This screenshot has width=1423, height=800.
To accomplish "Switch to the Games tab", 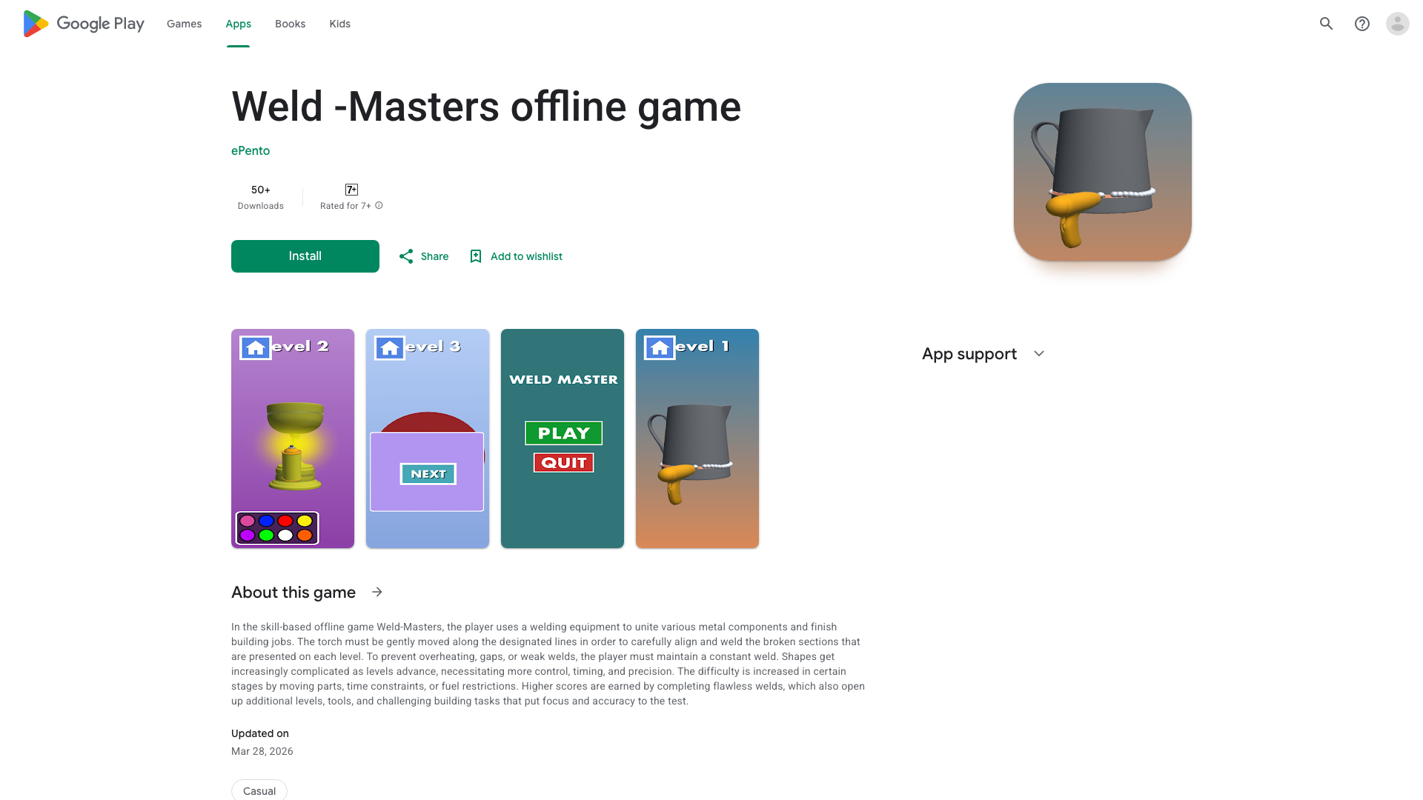I will [x=184, y=24].
